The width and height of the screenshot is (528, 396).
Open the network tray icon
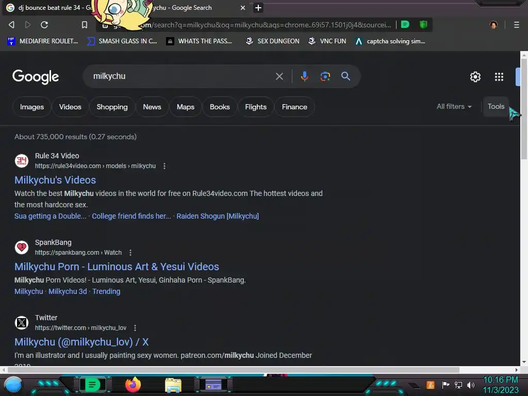click(x=458, y=385)
